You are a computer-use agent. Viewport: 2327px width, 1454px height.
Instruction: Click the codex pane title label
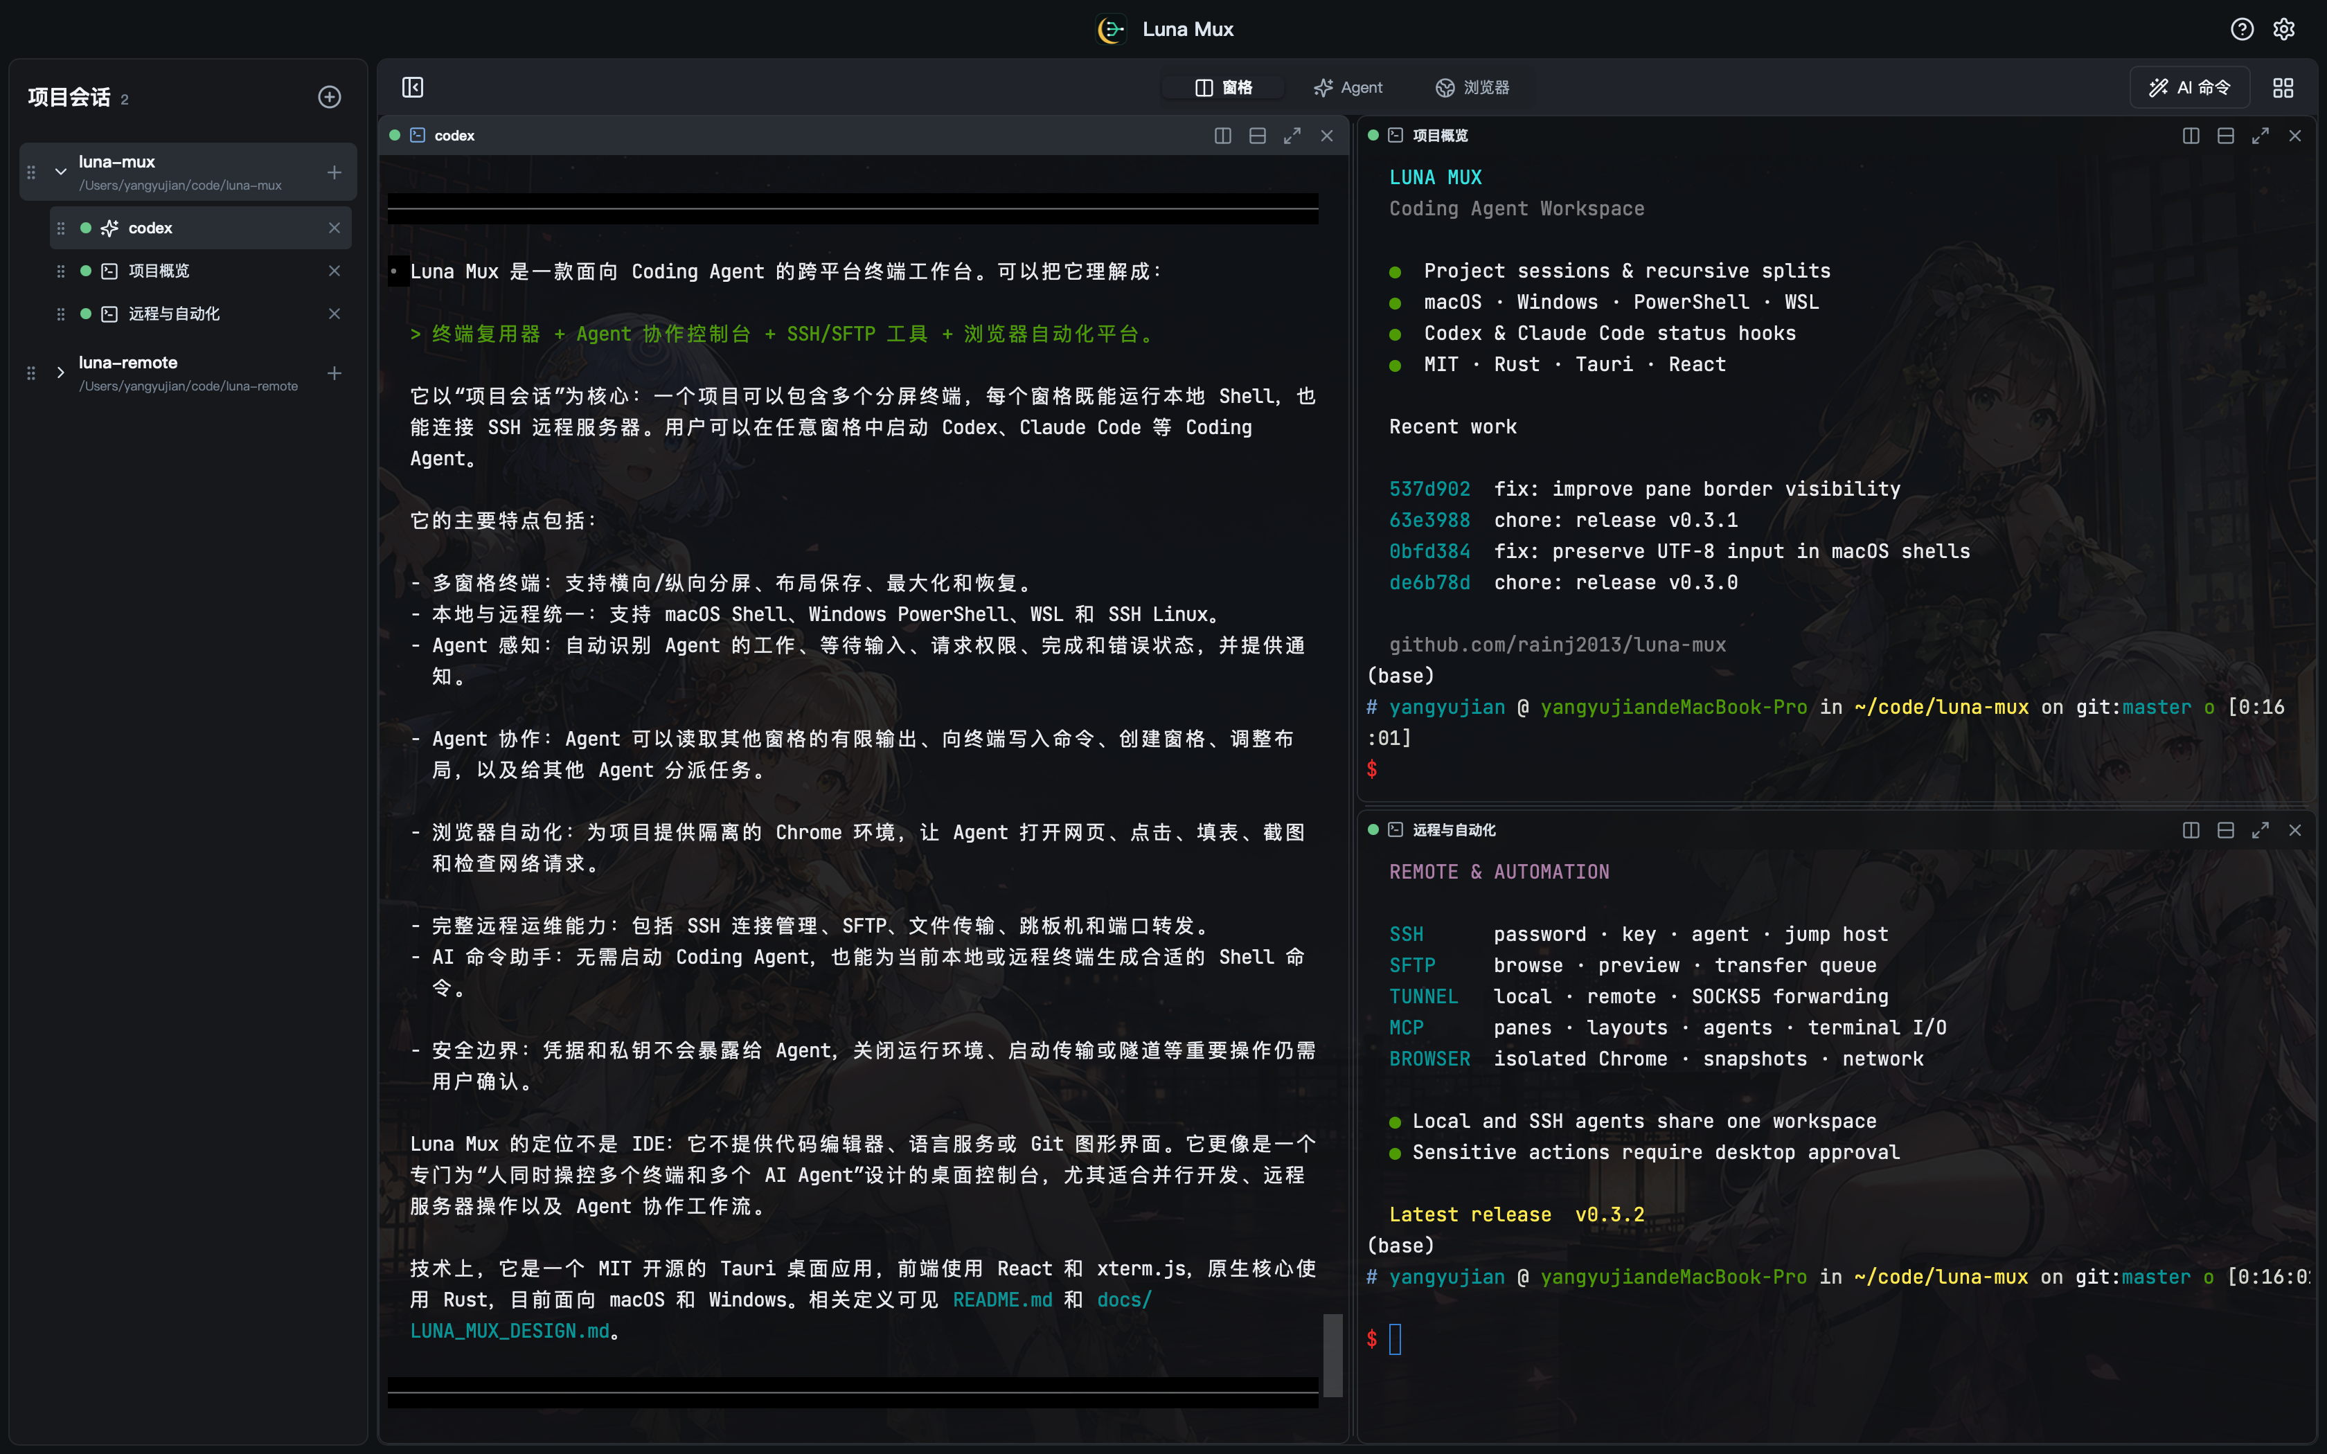(454, 136)
